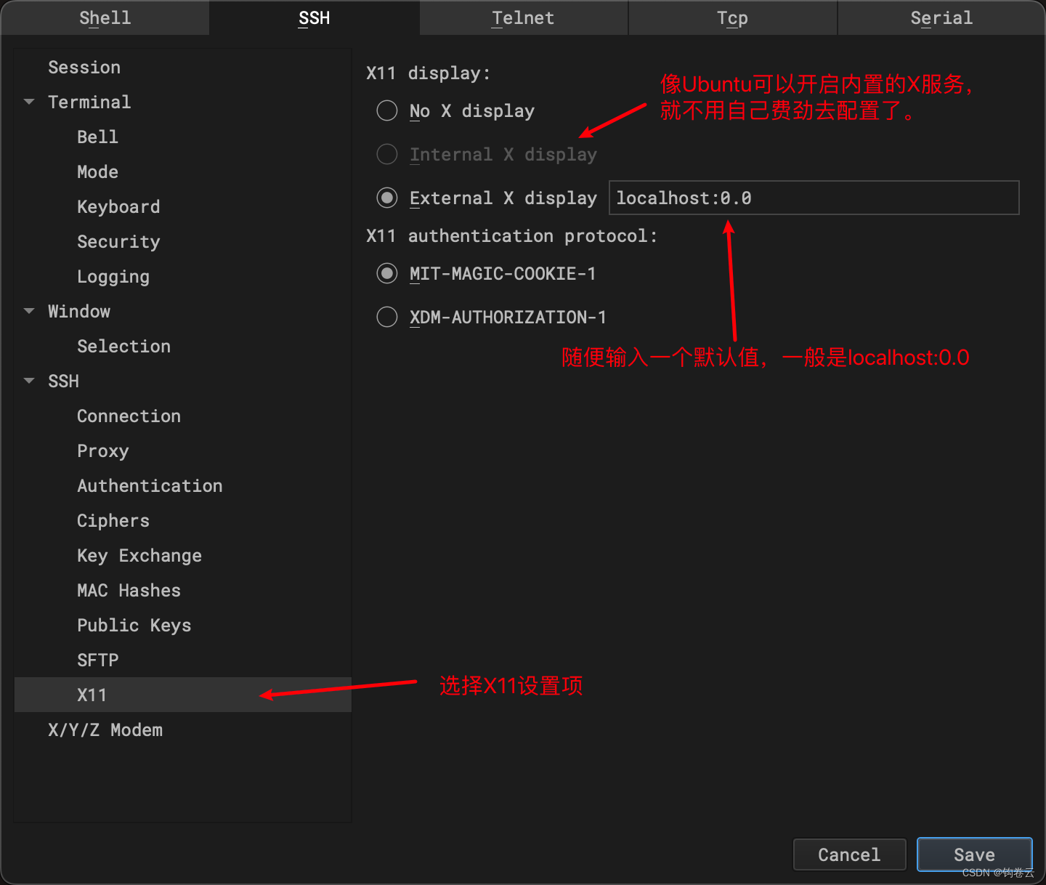Image resolution: width=1046 pixels, height=885 pixels.
Task: Select the No X display option
Action: (386, 110)
